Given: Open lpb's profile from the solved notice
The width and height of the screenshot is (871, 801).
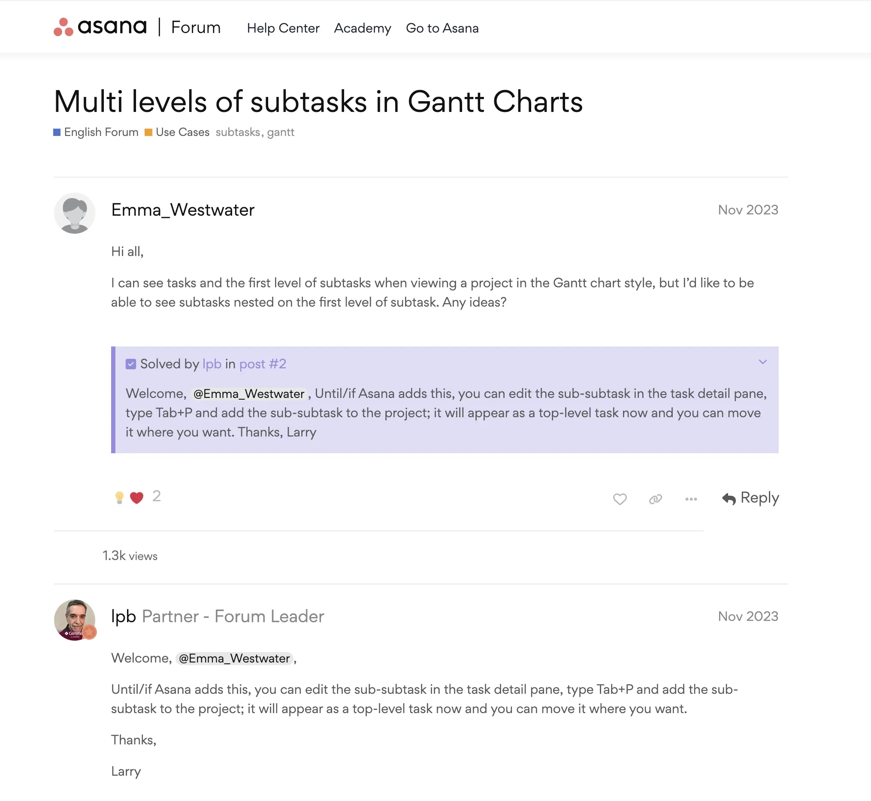Looking at the screenshot, I should point(211,364).
